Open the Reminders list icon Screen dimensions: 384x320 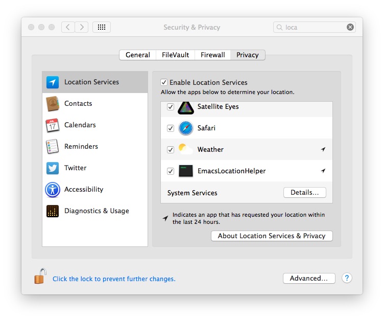point(53,147)
